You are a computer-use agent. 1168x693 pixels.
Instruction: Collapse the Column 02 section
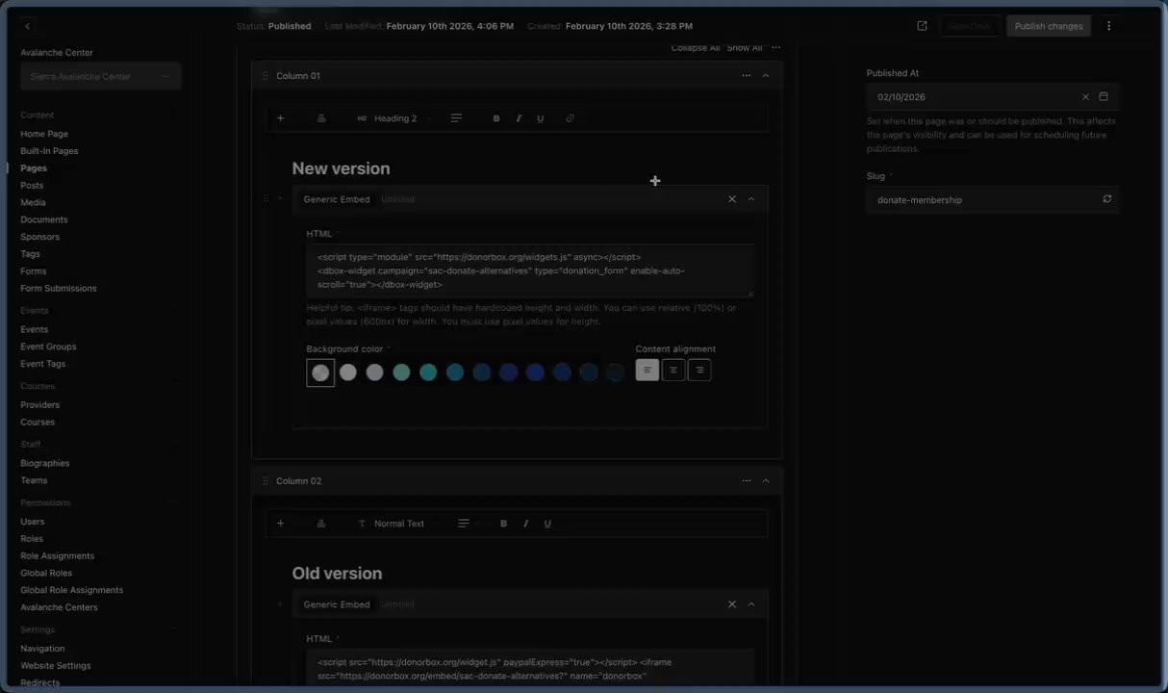point(766,480)
